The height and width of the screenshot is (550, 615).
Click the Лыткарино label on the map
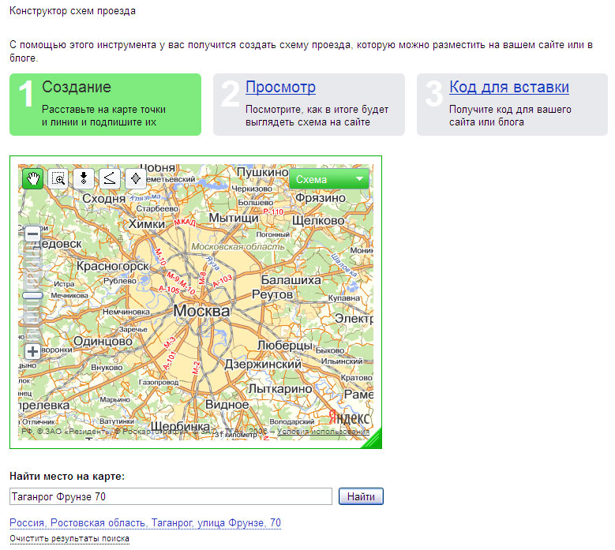pos(280,389)
